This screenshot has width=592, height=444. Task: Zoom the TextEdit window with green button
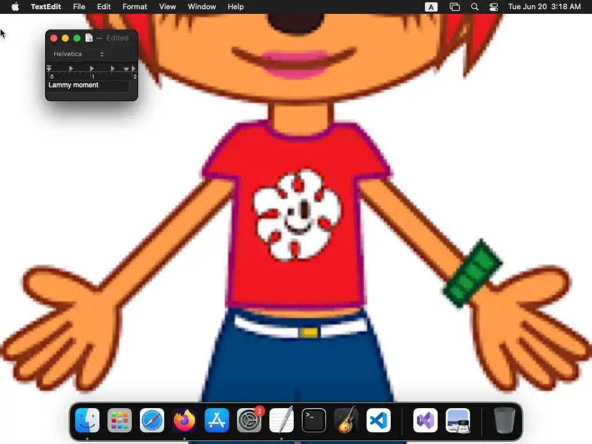pos(77,38)
